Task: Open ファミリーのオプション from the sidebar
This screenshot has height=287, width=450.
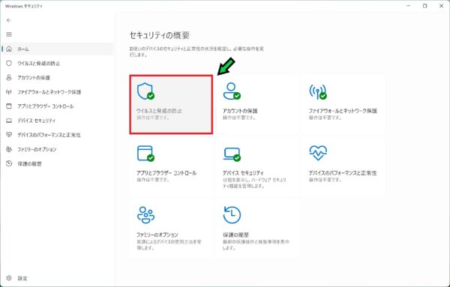Action: coord(58,149)
